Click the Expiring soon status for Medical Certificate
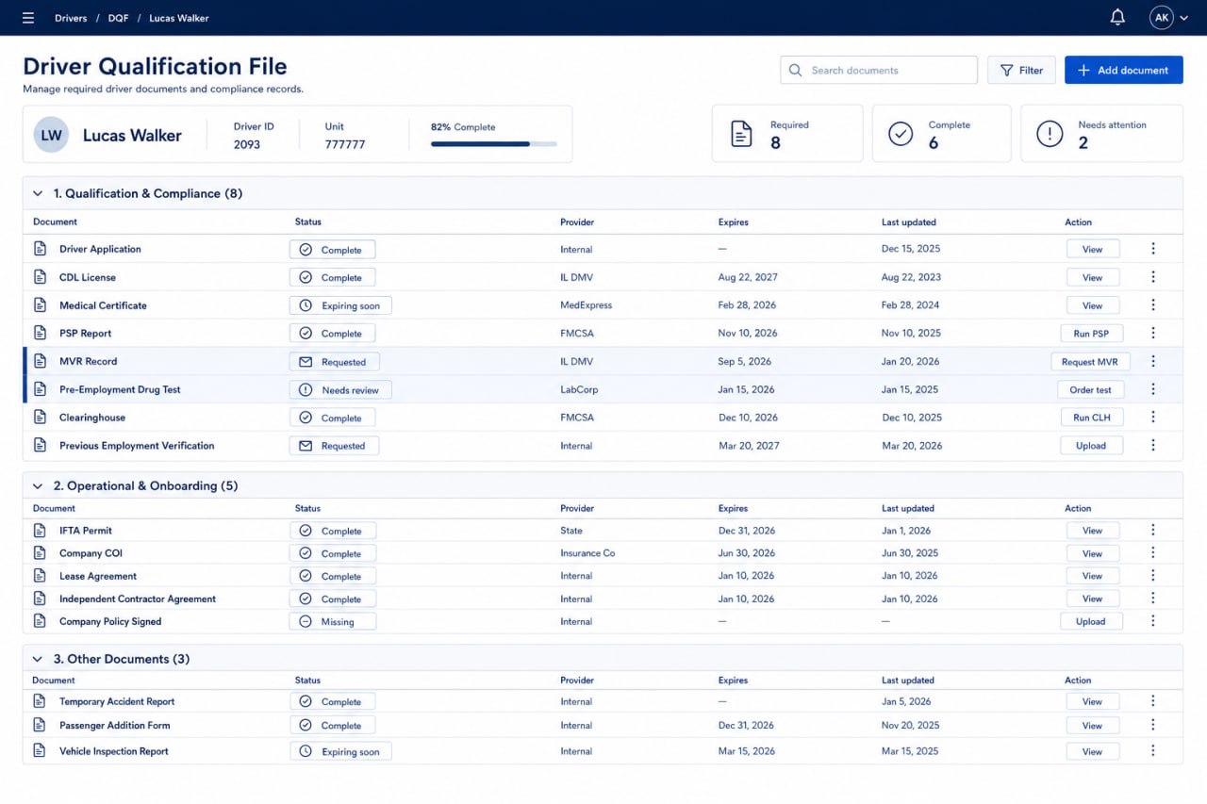Viewport: 1207px width, 804px height. coord(340,305)
